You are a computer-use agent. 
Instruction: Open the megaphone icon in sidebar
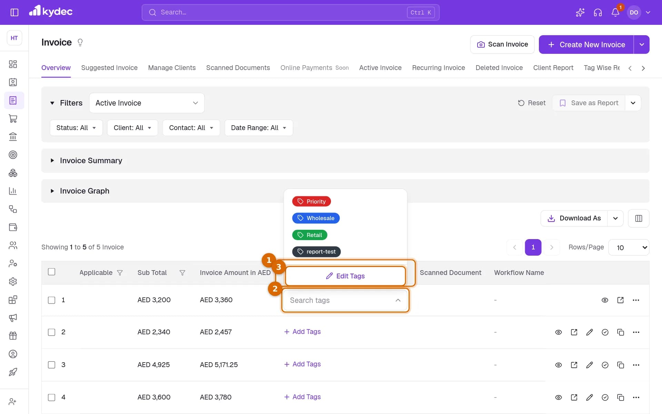[13, 318]
